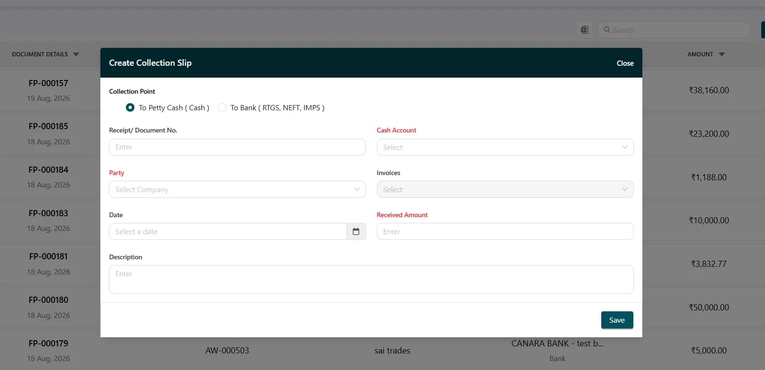Click the Select a date input
Screen dimensions: 765x370
click(228, 231)
